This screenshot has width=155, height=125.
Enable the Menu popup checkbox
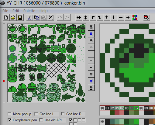coord(9,114)
